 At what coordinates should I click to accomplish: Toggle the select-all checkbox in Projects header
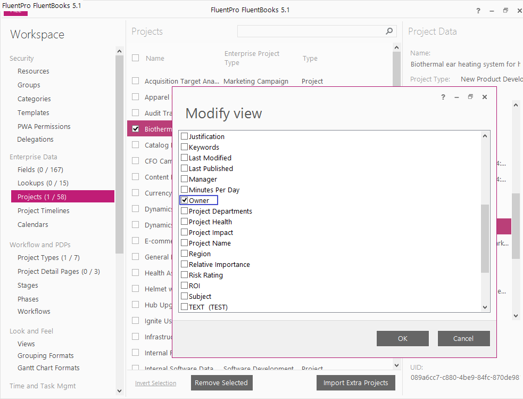point(136,58)
